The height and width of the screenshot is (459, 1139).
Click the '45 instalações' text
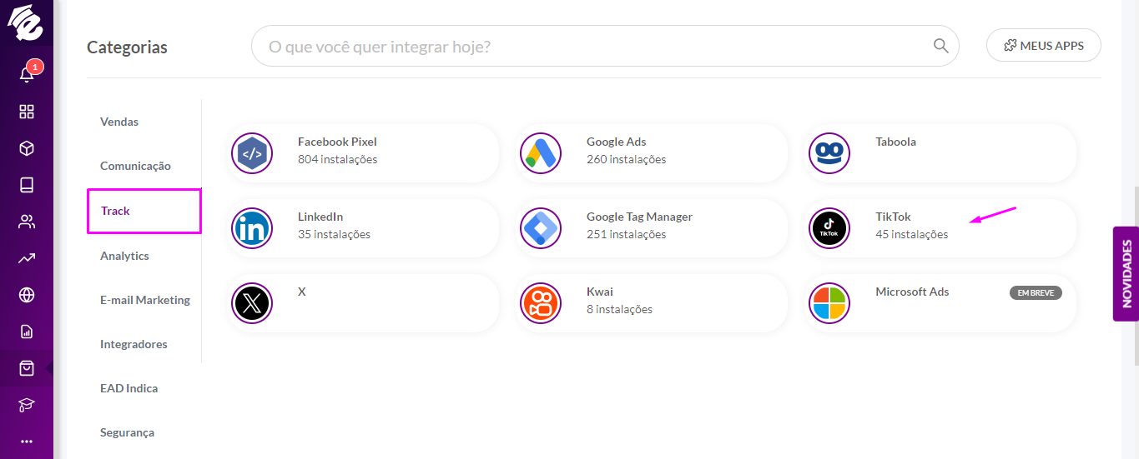[x=911, y=234]
